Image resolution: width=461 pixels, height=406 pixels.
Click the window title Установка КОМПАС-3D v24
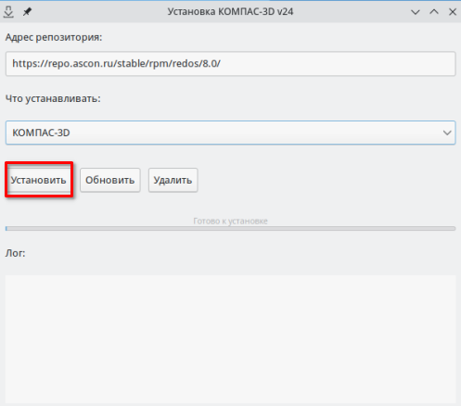[x=230, y=12]
